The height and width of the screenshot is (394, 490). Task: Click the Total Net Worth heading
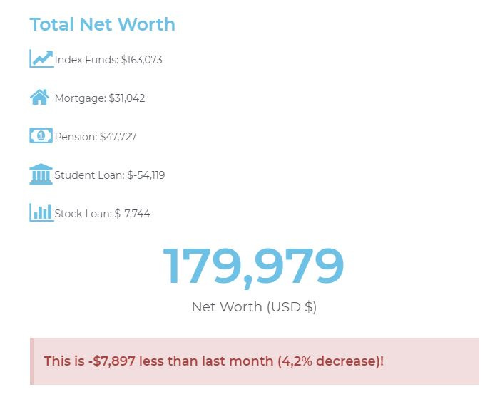[102, 24]
